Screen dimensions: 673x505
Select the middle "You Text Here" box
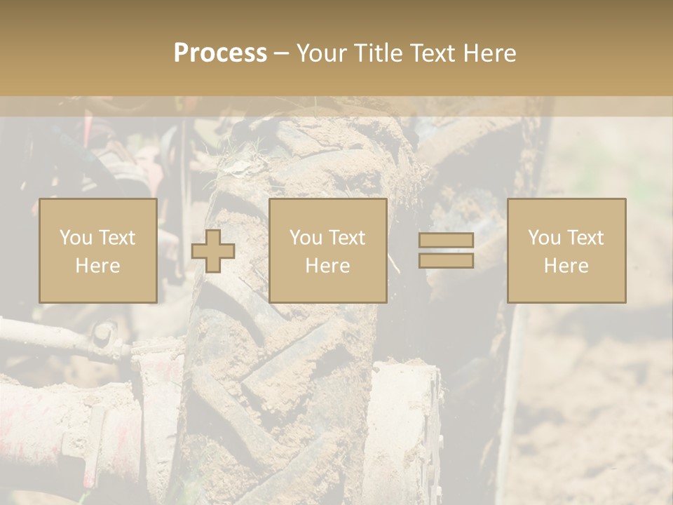tap(327, 250)
